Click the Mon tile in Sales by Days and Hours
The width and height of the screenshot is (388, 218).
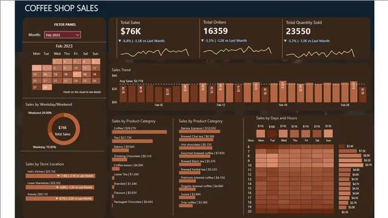click(261, 134)
